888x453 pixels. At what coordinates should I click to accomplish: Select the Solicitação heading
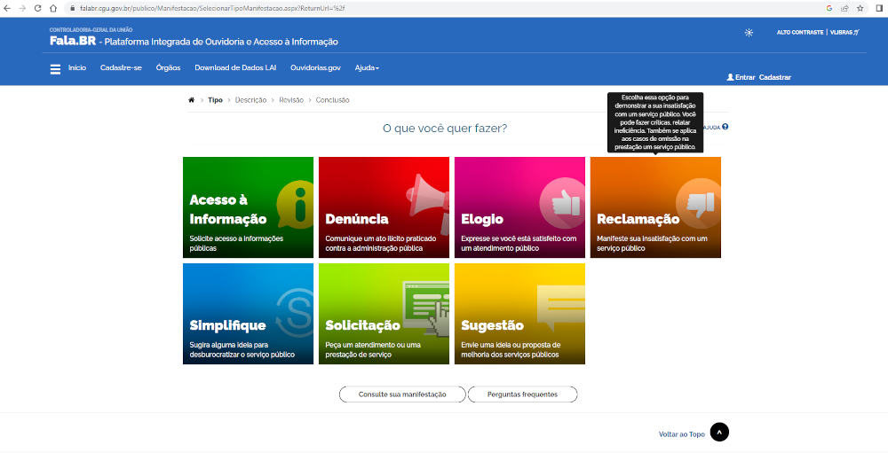(362, 325)
